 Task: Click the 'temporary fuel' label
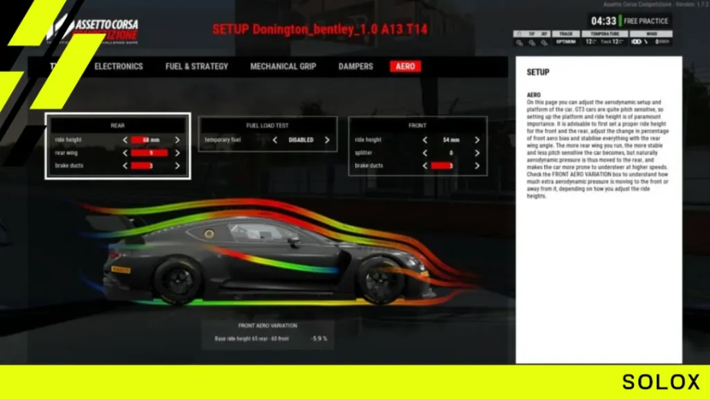tap(223, 140)
